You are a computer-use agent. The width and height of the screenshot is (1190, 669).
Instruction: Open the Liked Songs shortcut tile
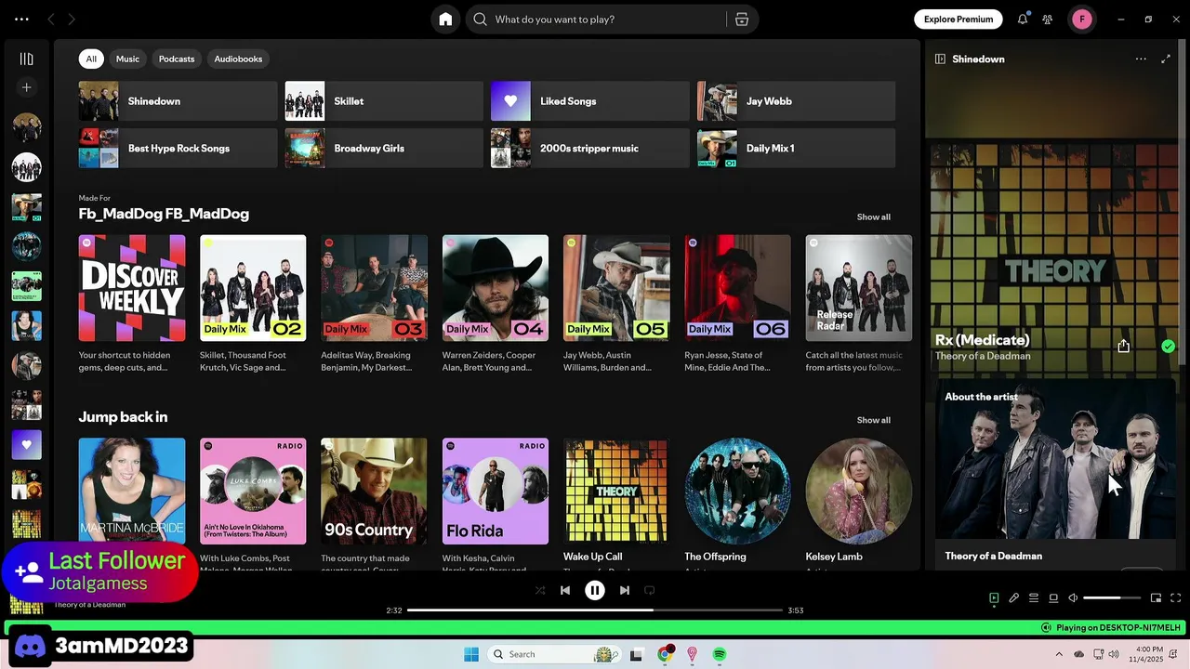pyautogui.click(x=590, y=101)
